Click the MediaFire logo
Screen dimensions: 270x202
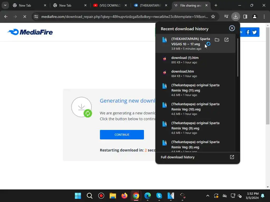pyautogui.click(x=30, y=32)
